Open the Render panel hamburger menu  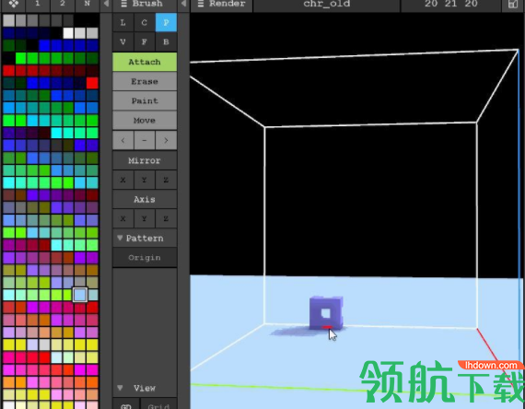click(201, 4)
